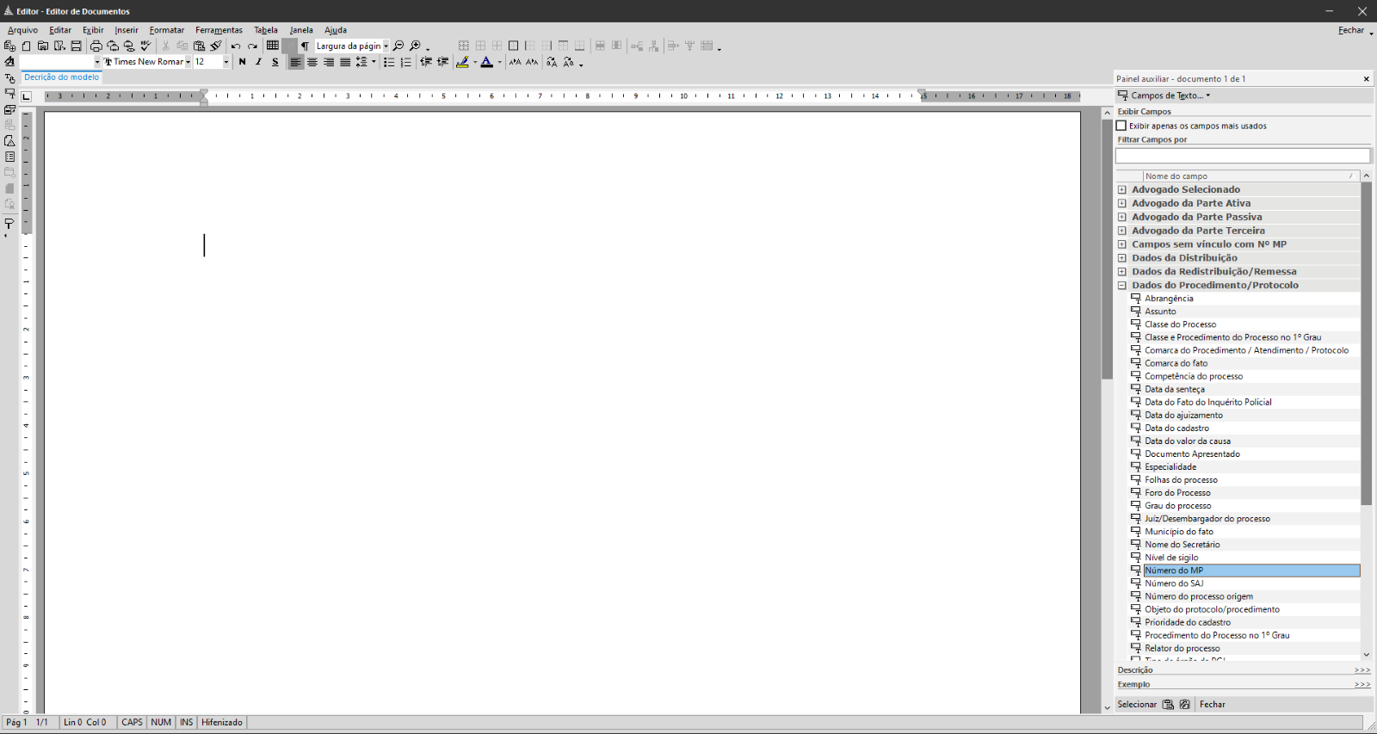Apply underline with the S button
Viewport: 1377px width, 734px height.
(275, 62)
